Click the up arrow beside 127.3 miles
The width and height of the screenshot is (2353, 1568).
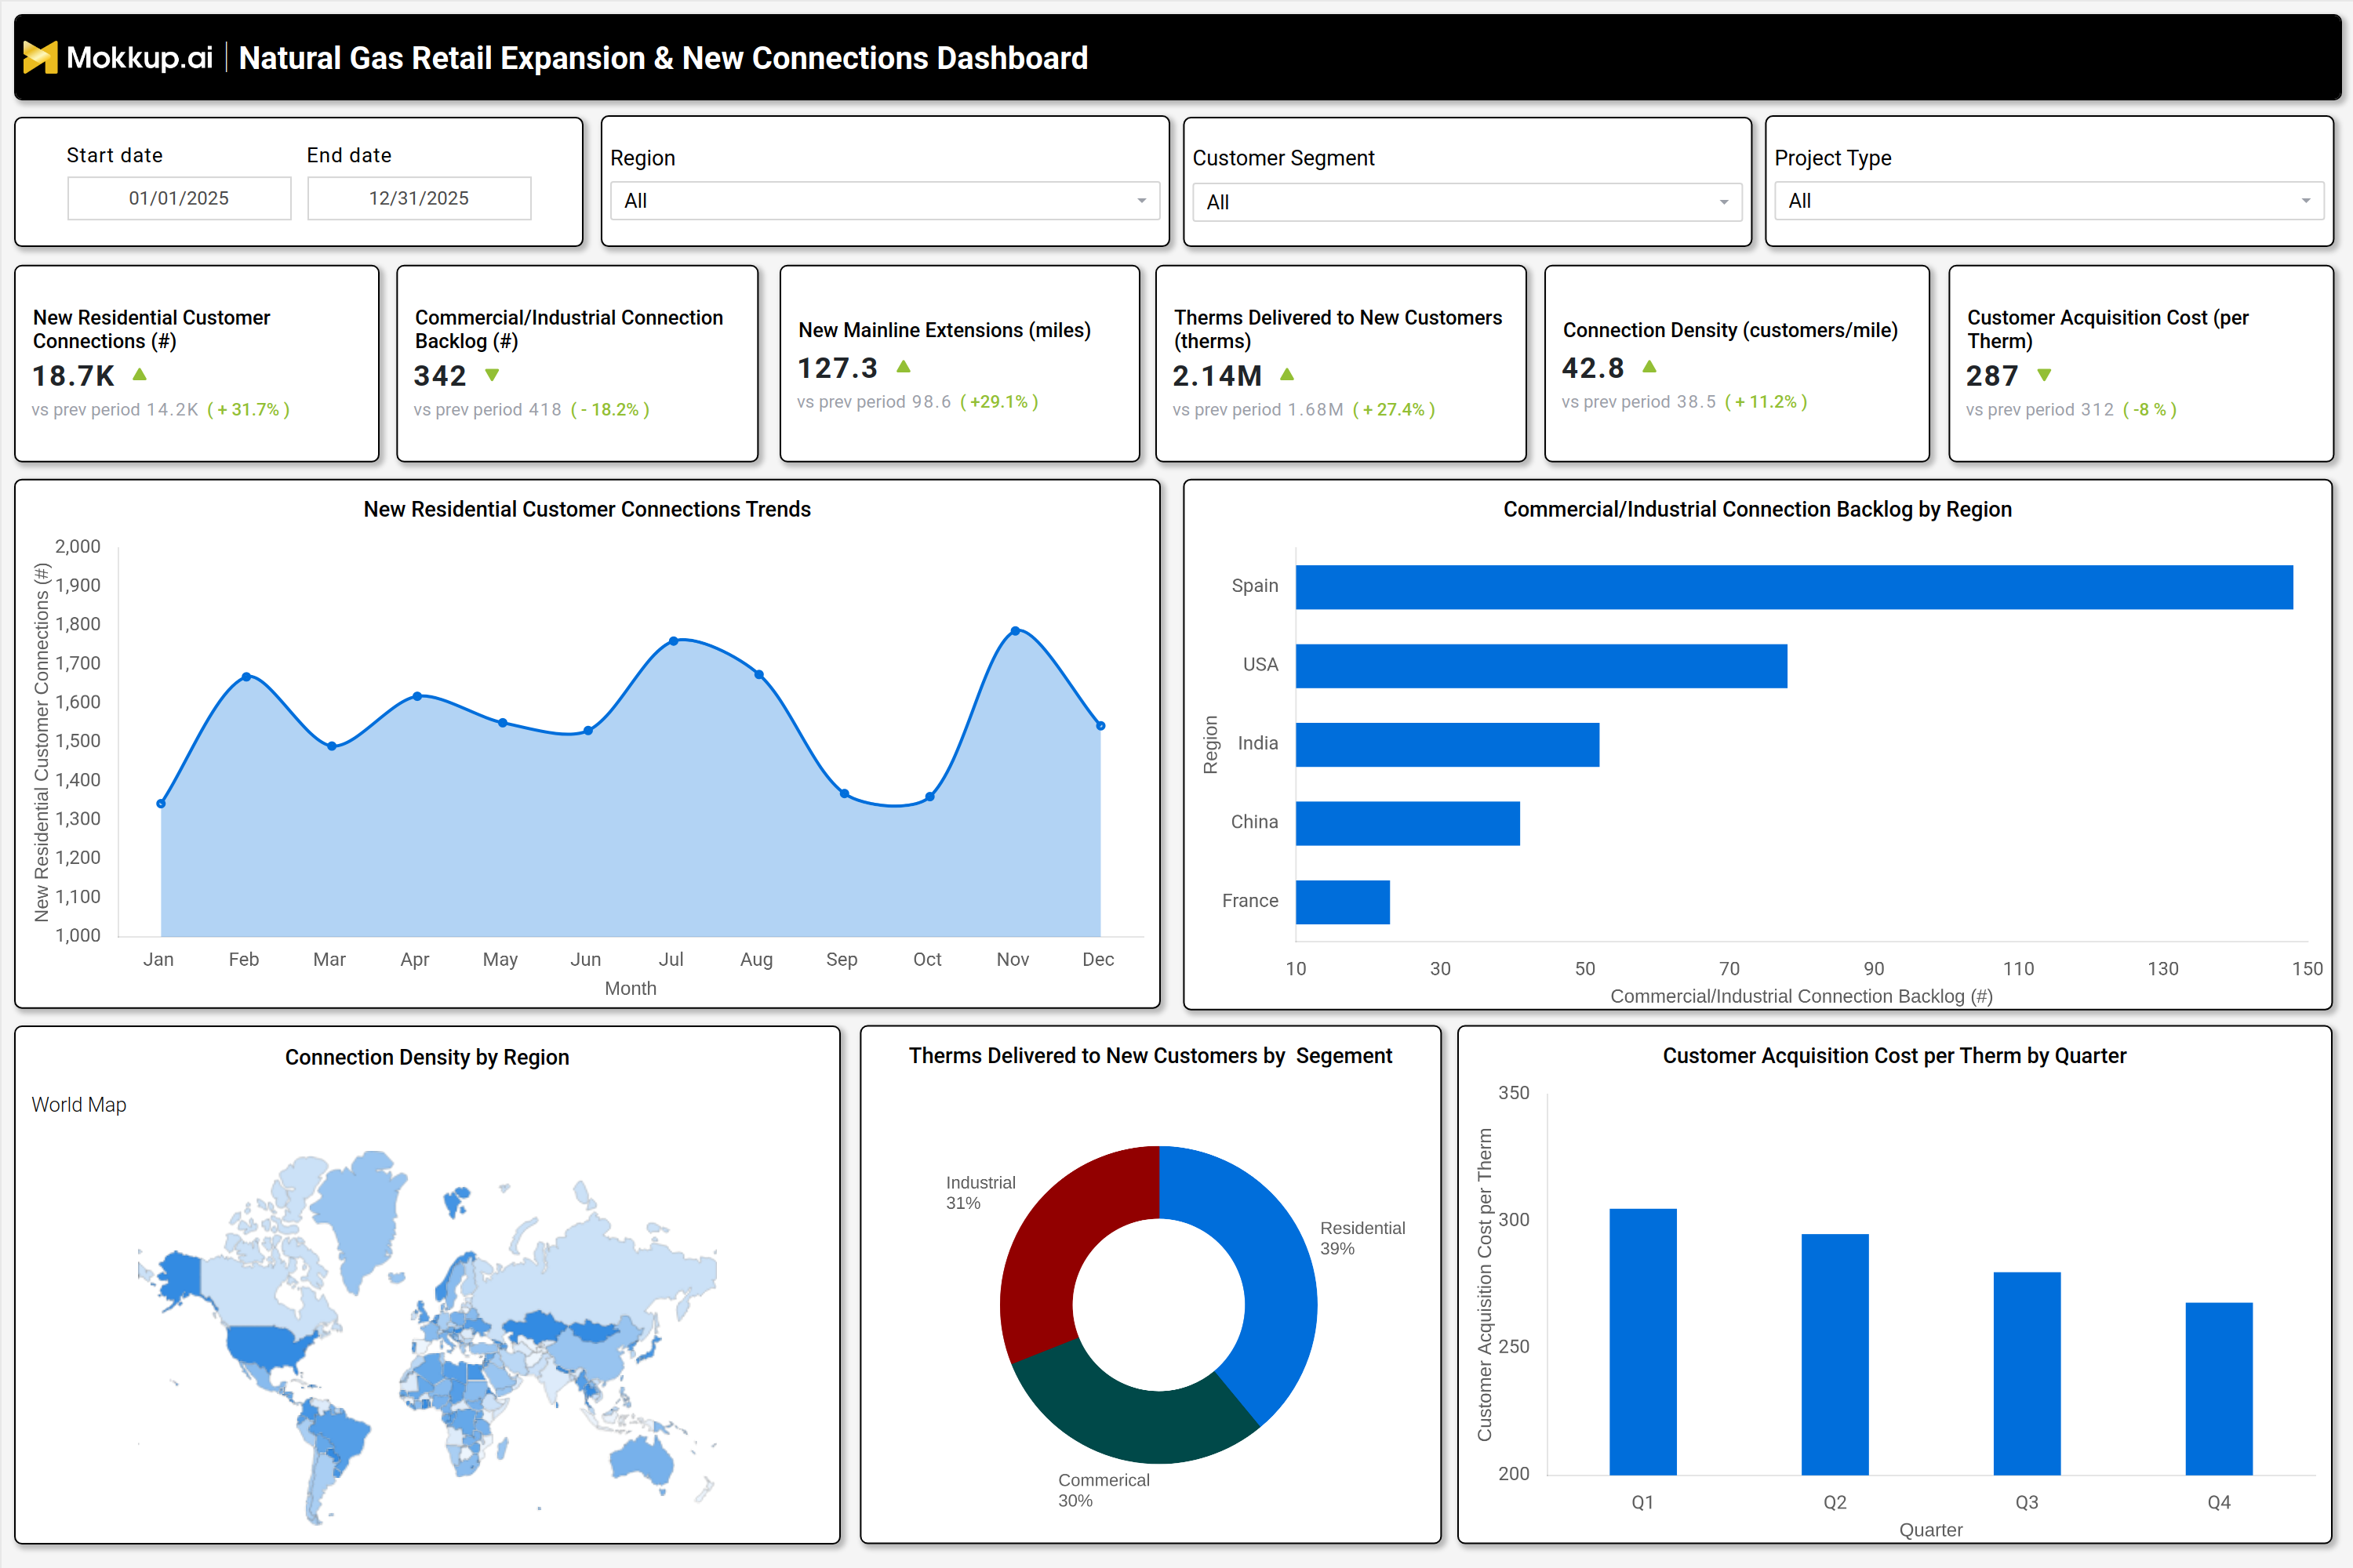[904, 367]
